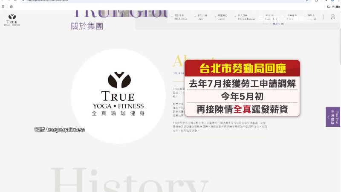Open the TRUE Group navigation menu
This screenshot has width=341, height=192.
180,17
